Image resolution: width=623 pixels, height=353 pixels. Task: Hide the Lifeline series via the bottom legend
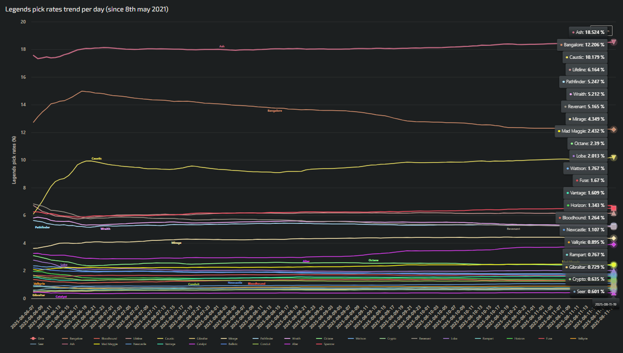(133, 339)
